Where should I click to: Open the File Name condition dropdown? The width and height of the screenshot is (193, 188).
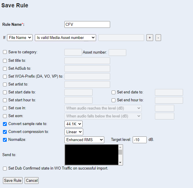[20, 37]
